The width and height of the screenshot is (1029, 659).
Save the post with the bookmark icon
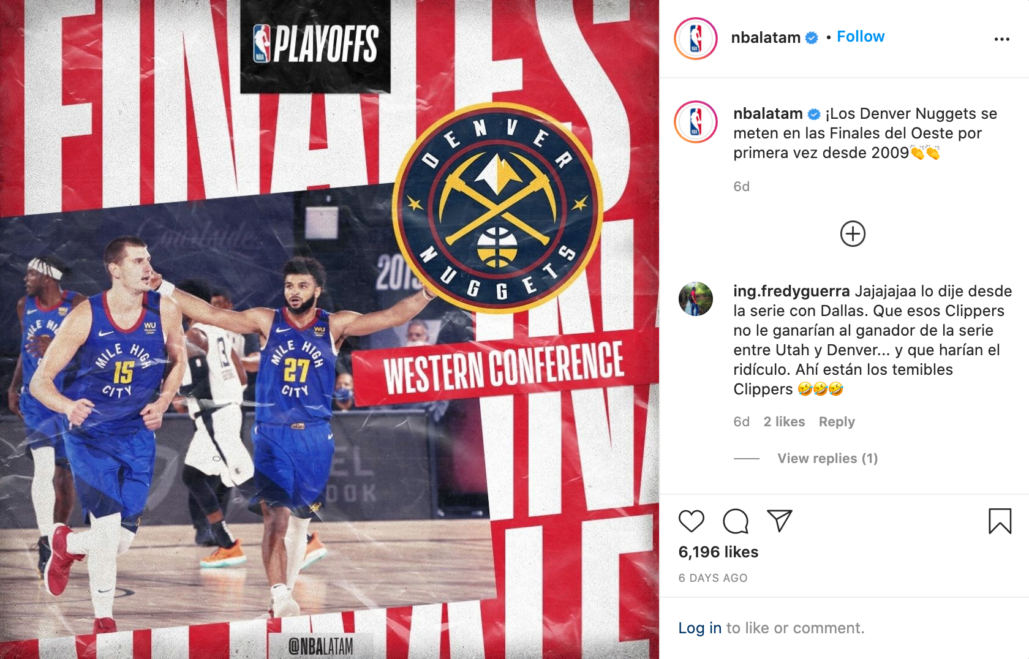pos(1000,521)
